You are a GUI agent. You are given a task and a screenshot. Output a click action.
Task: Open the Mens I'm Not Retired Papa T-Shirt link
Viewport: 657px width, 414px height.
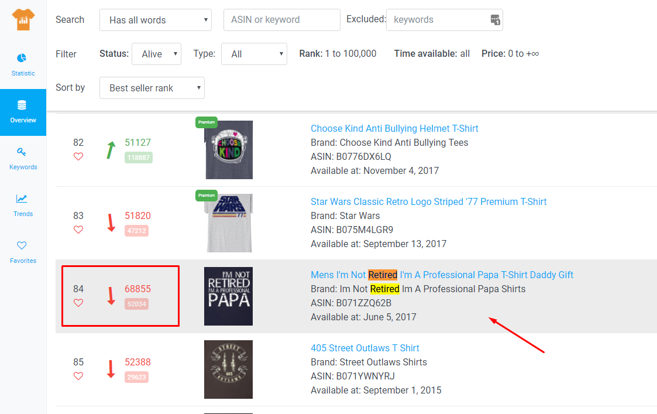[442, 275]
